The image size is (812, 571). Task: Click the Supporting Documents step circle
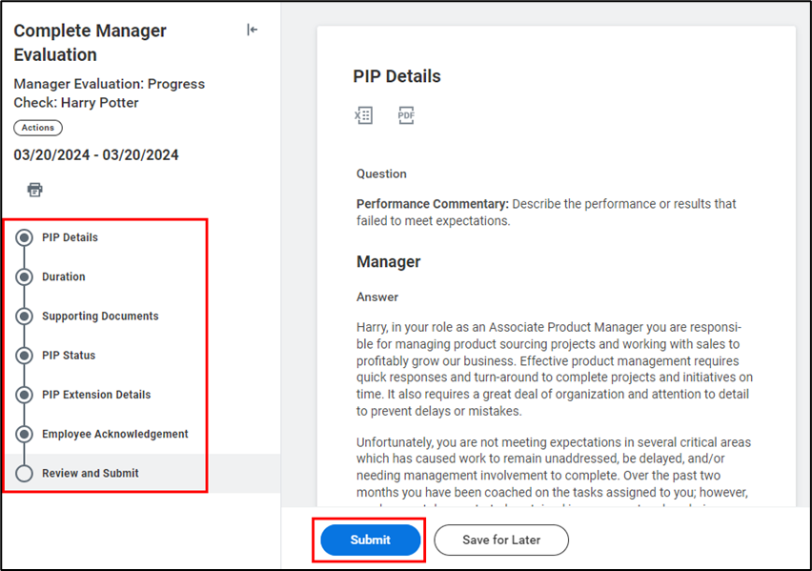pyautogui.click(x=25, y=316)
